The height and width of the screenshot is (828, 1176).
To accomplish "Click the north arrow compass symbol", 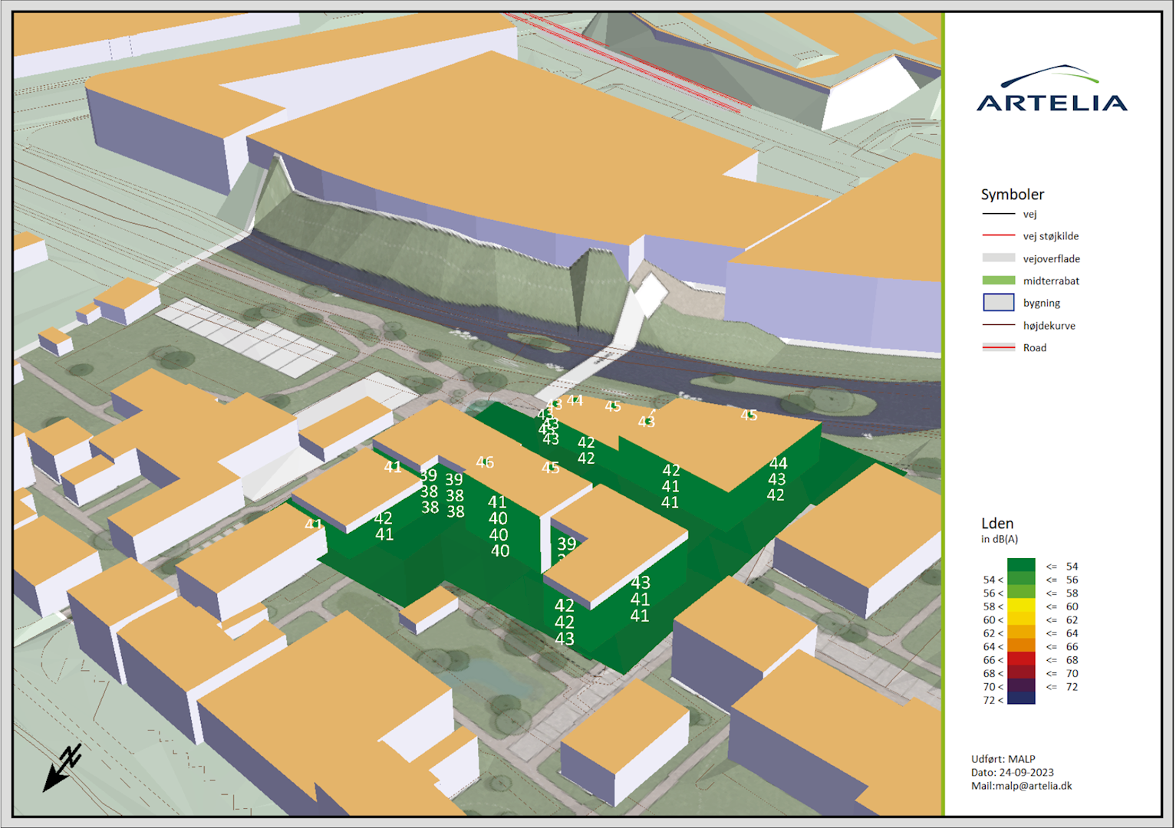I will tap(62, 767).
